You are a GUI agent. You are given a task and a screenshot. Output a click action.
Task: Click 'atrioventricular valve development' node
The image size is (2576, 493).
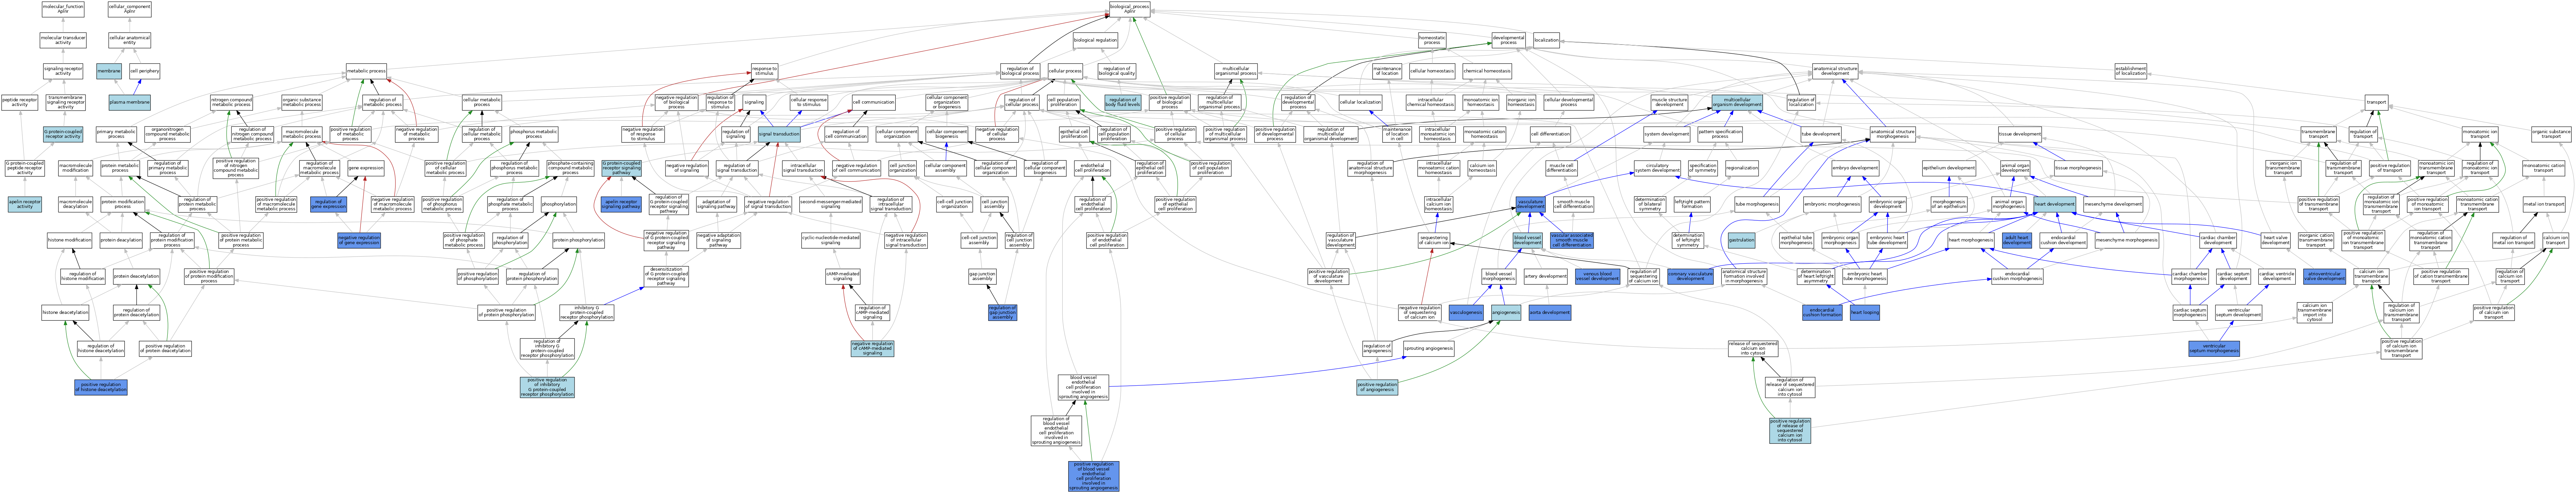pos(2324,276)
